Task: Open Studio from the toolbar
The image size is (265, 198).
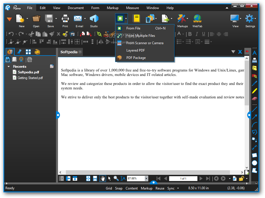Action: coord(94,18)
